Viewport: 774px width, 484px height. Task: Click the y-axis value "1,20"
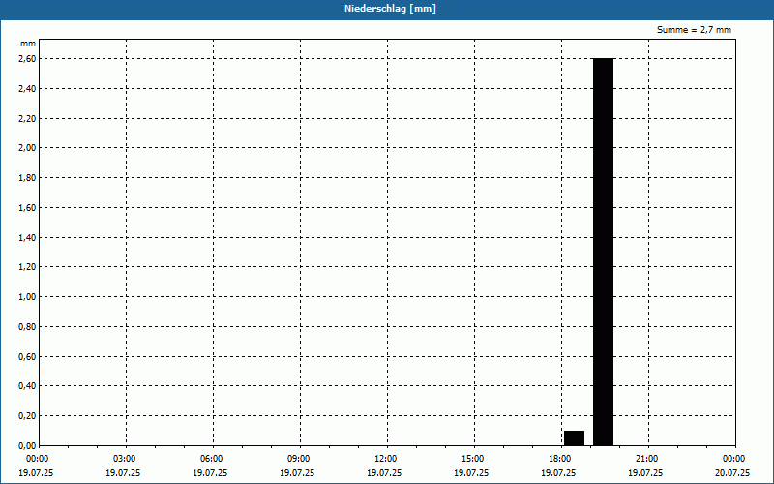pos(27,267)
